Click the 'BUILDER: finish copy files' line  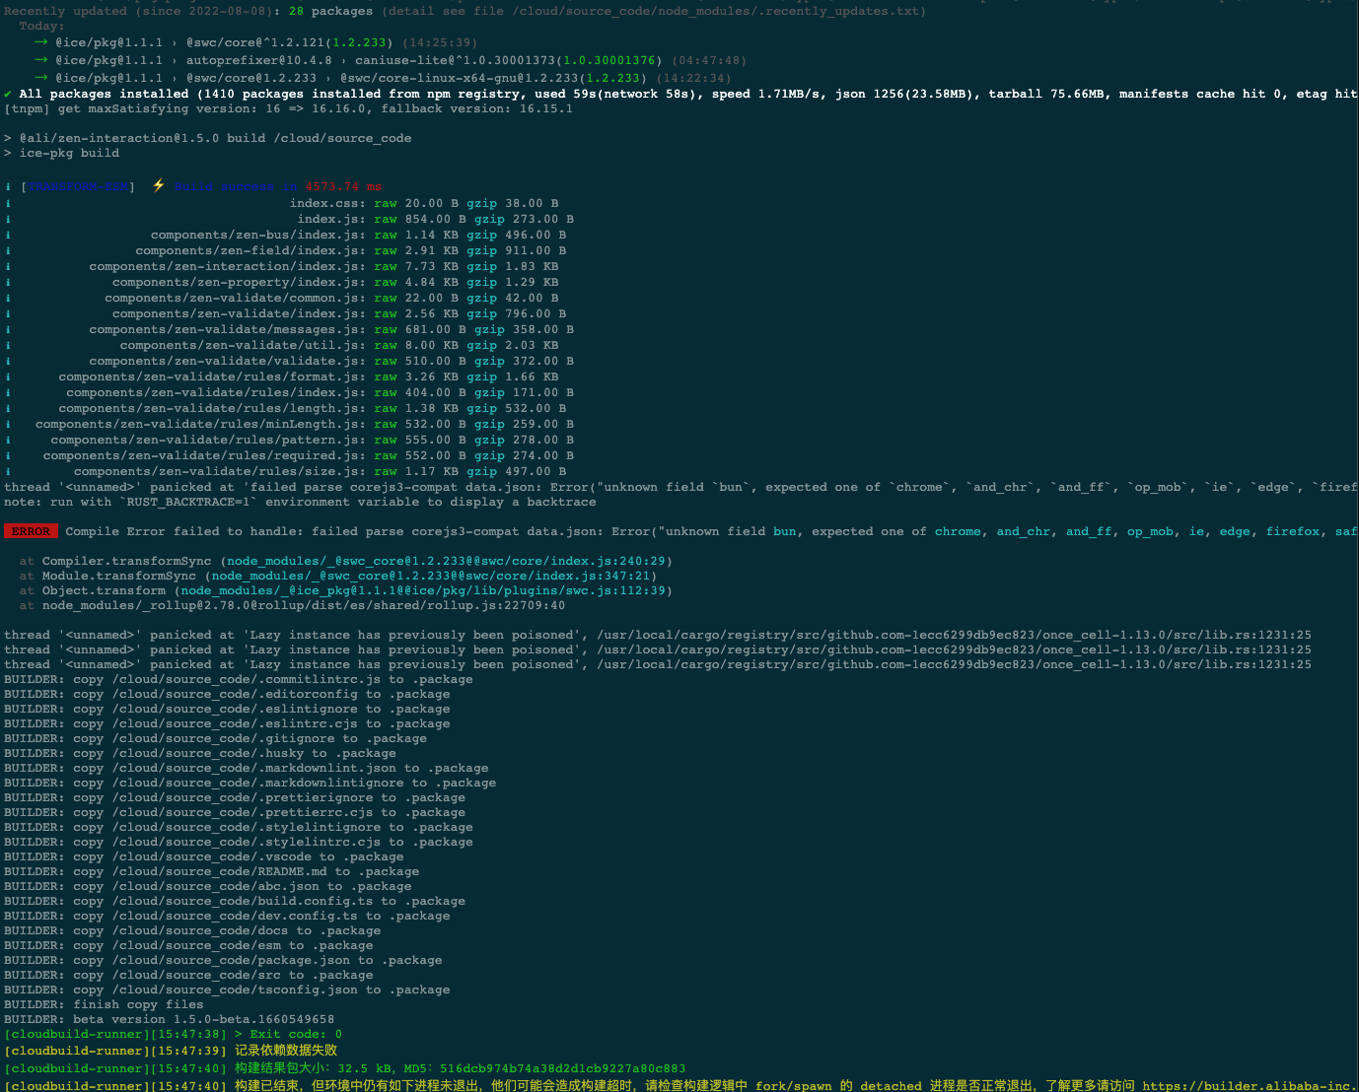(x=104, y=1004)
